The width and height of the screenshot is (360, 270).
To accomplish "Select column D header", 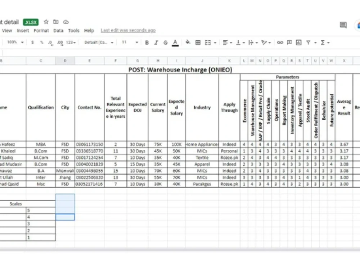I will (65, 61).
